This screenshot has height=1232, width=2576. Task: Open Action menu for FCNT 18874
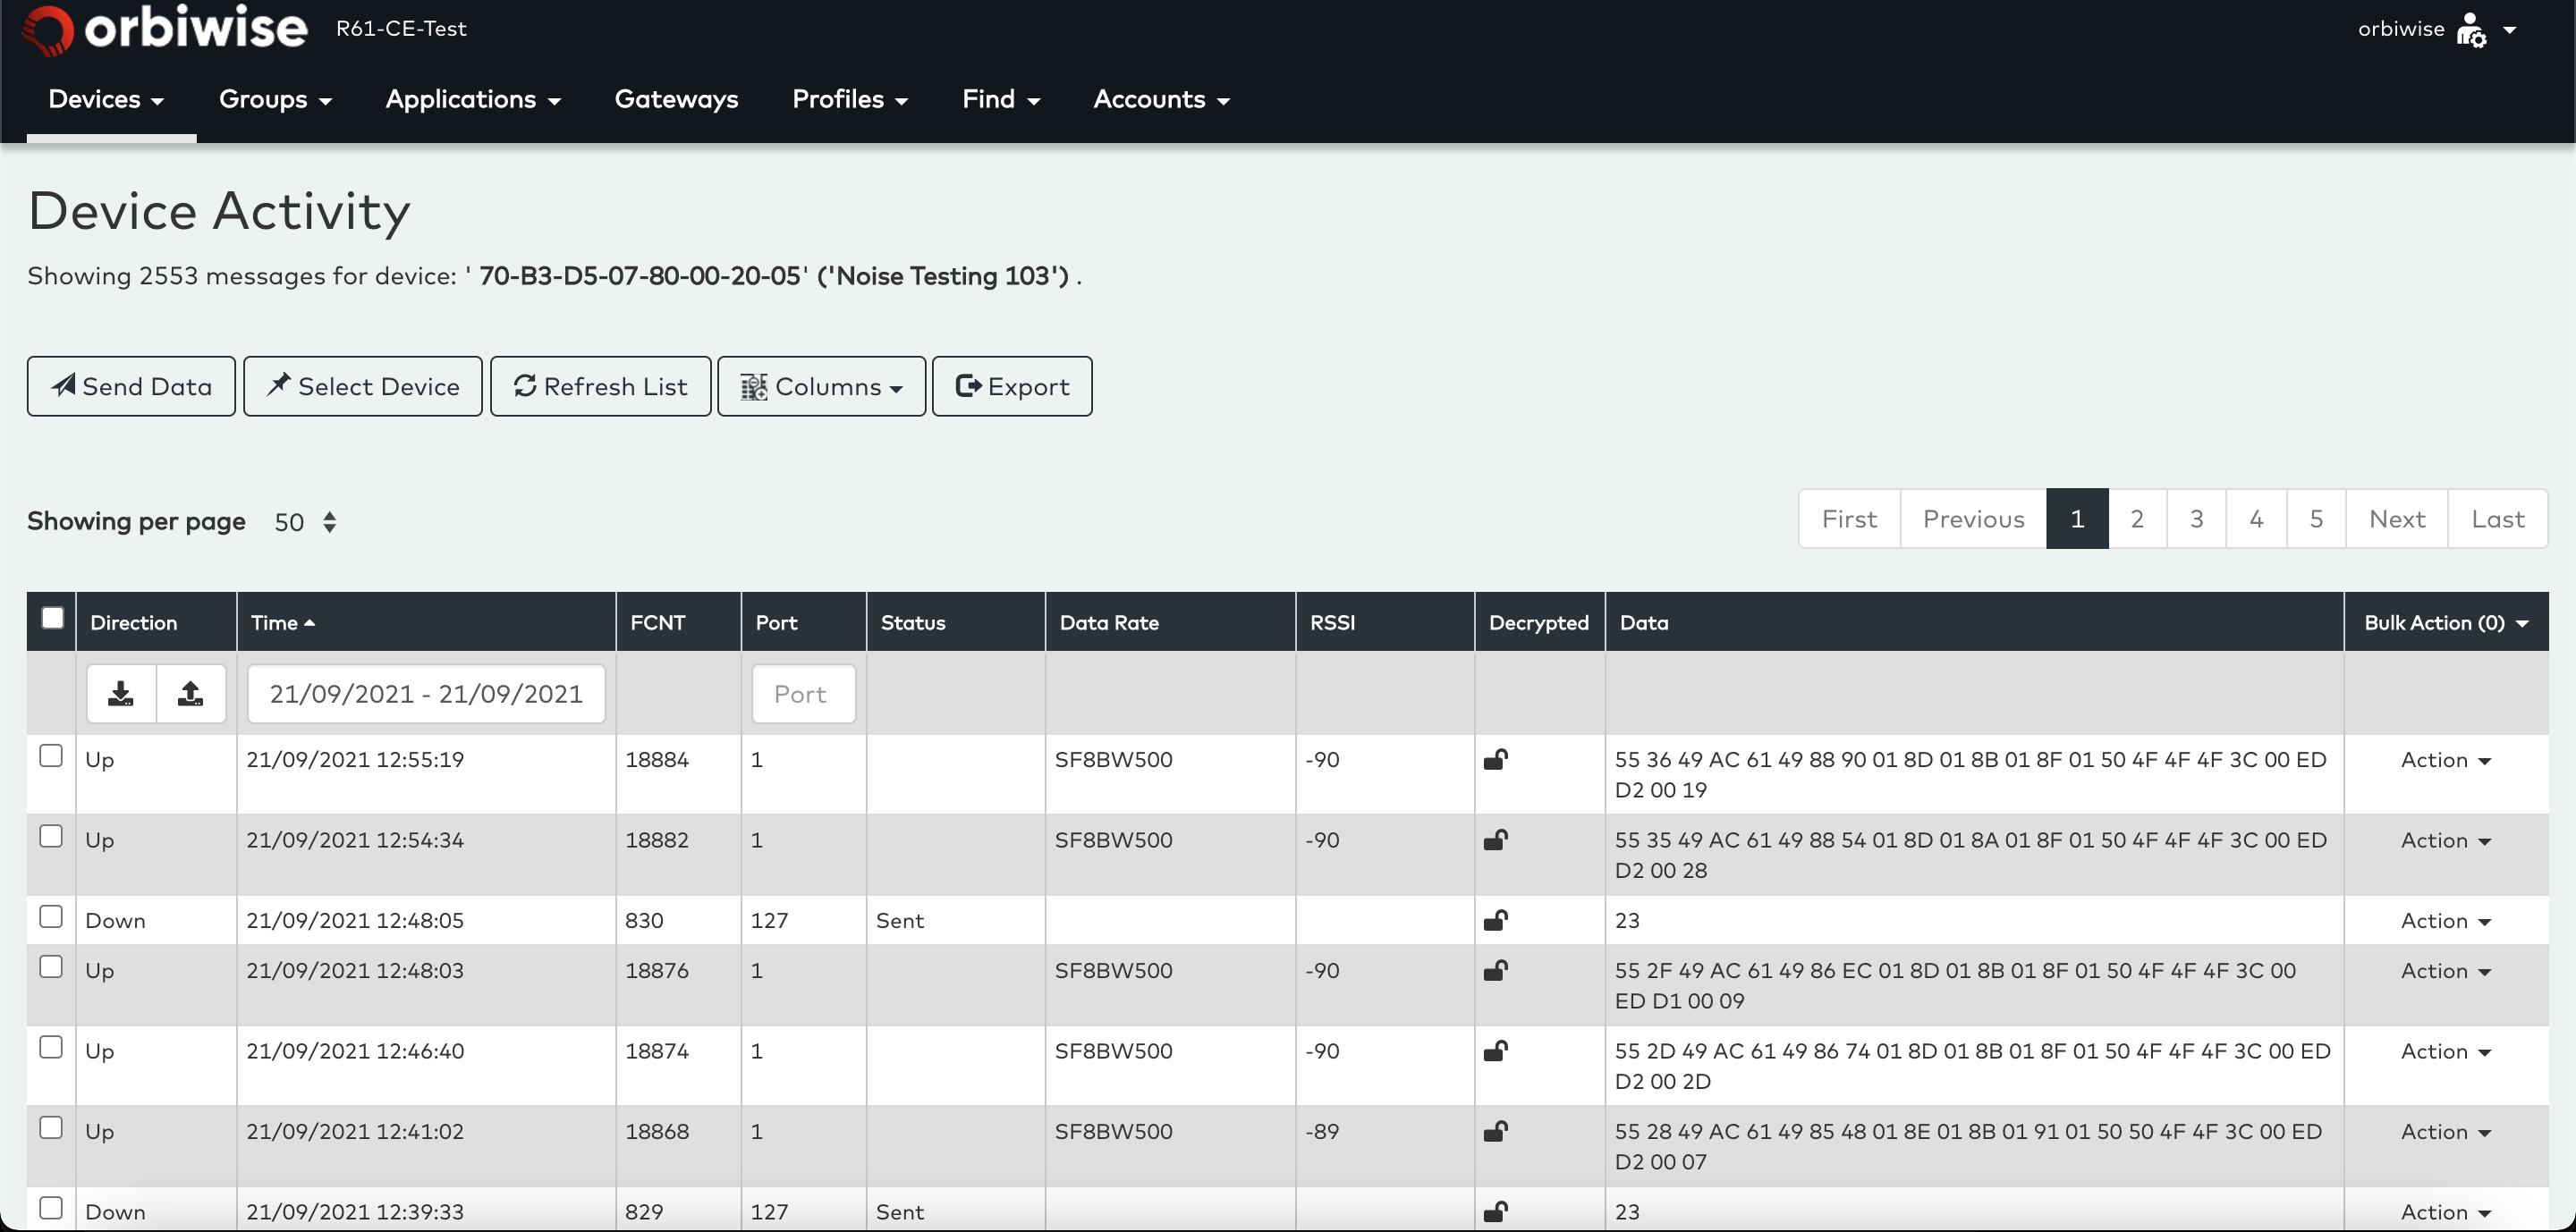pyautogui.click(x=2445, y=1051)
